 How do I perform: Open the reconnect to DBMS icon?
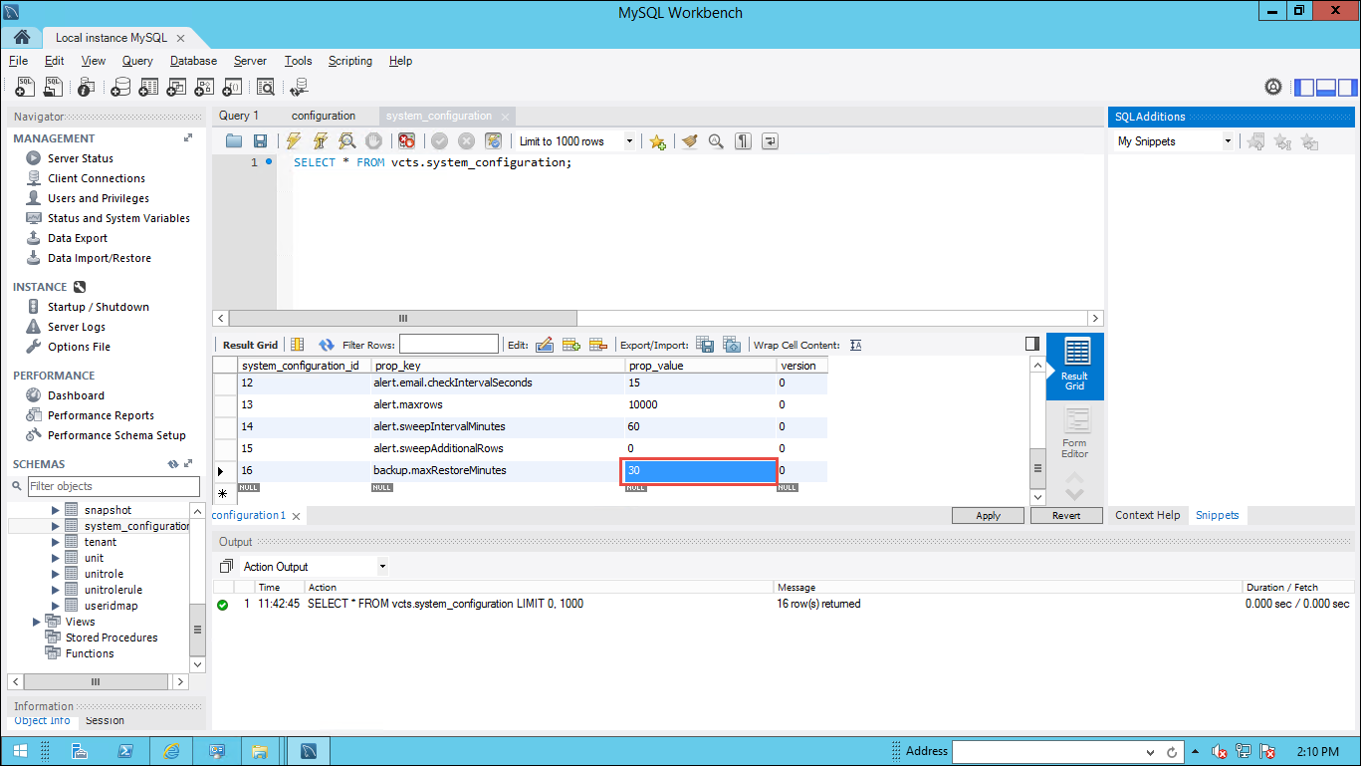pyautogui.click(x=299, y=88)
